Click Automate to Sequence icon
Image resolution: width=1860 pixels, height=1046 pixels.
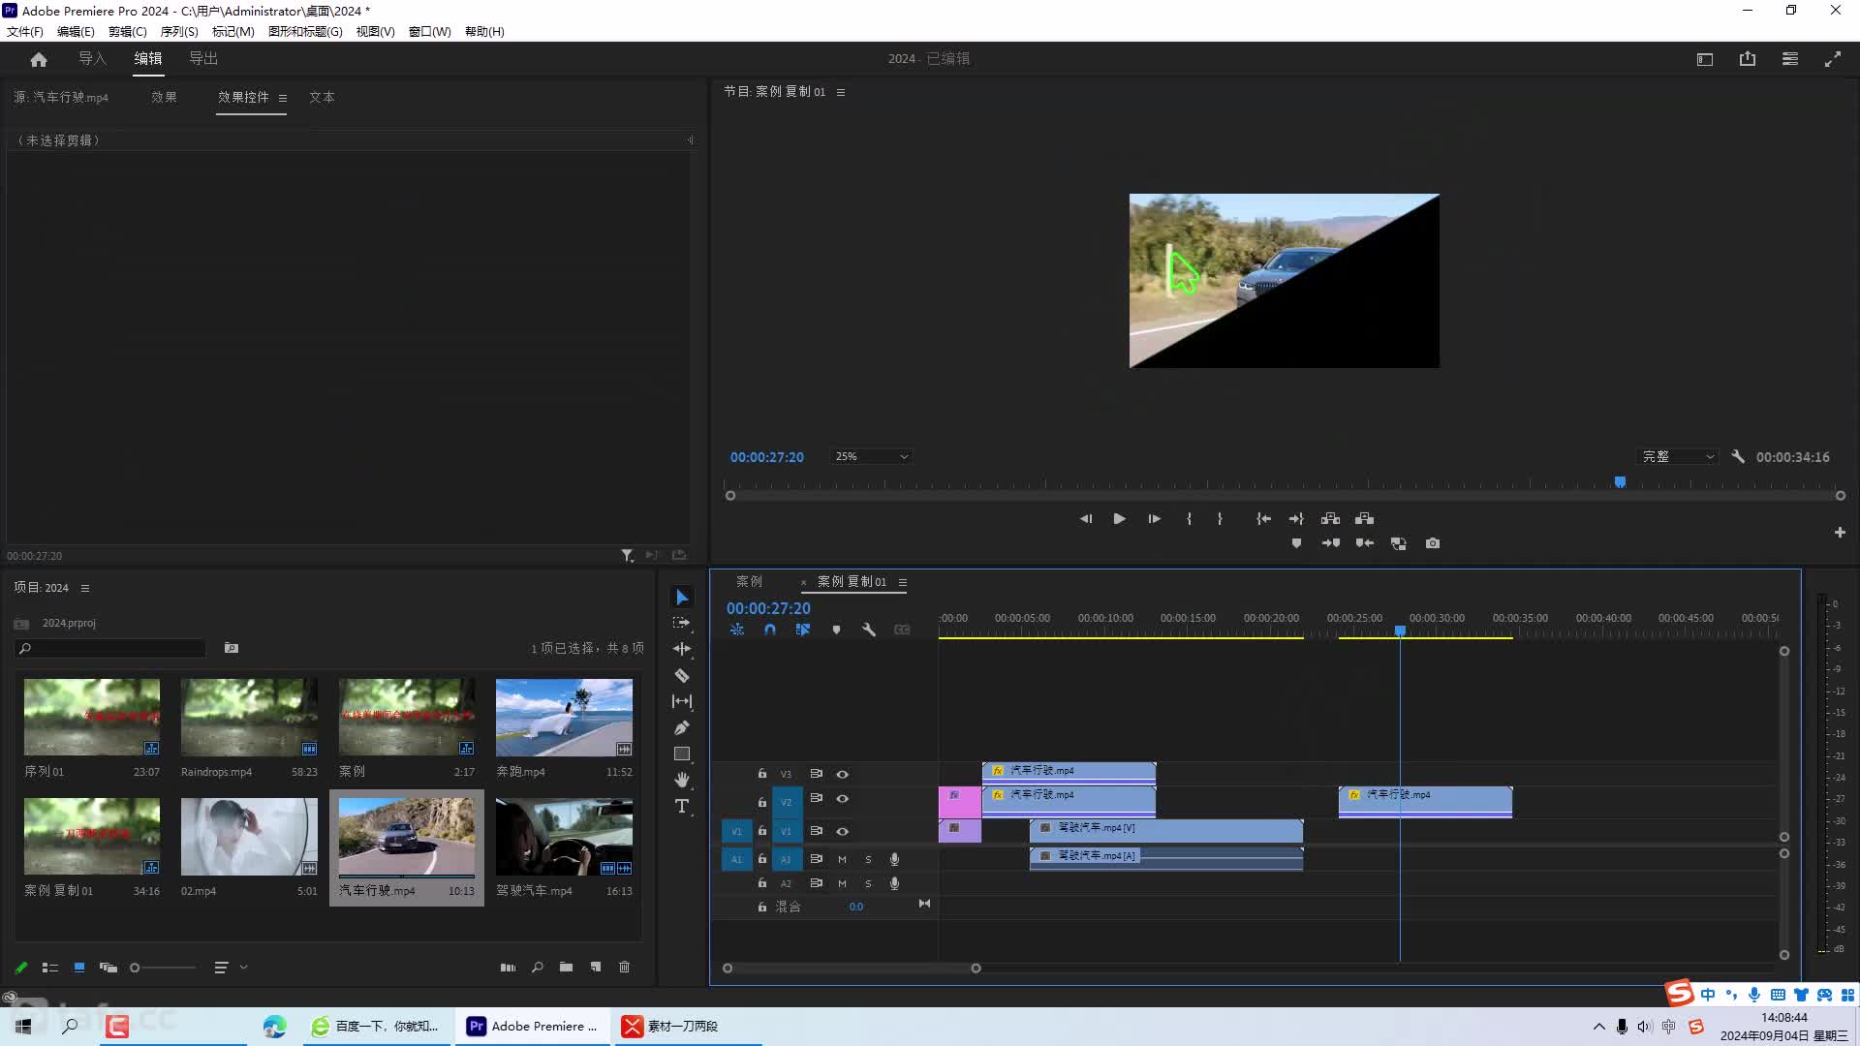pos(508,967)
